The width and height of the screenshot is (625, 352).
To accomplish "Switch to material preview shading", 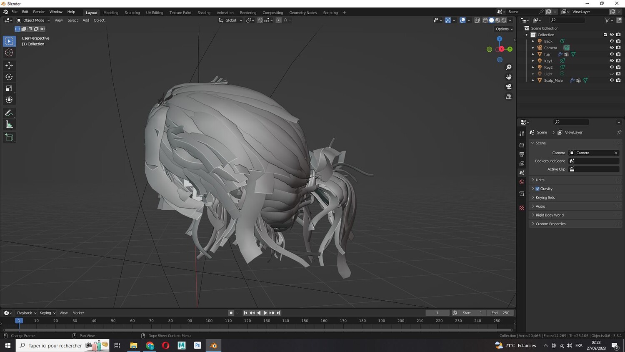I will point(497,20).
